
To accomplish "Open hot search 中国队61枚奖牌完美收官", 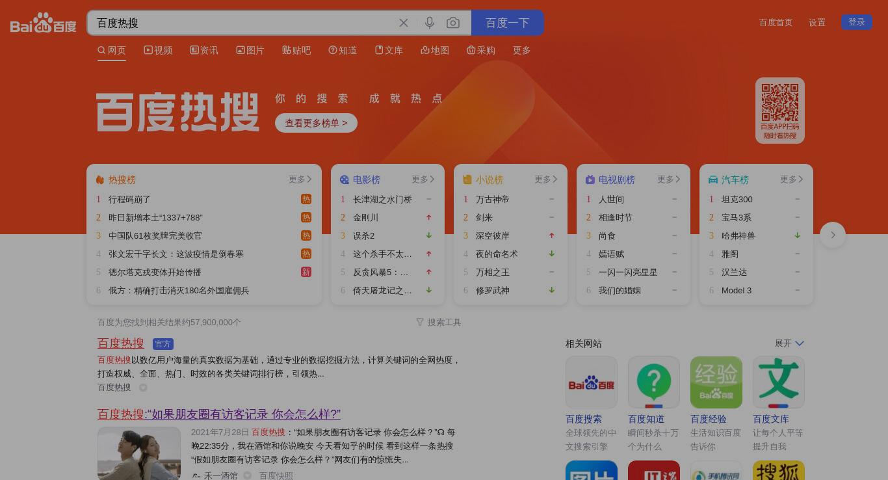I will point(155,235).
